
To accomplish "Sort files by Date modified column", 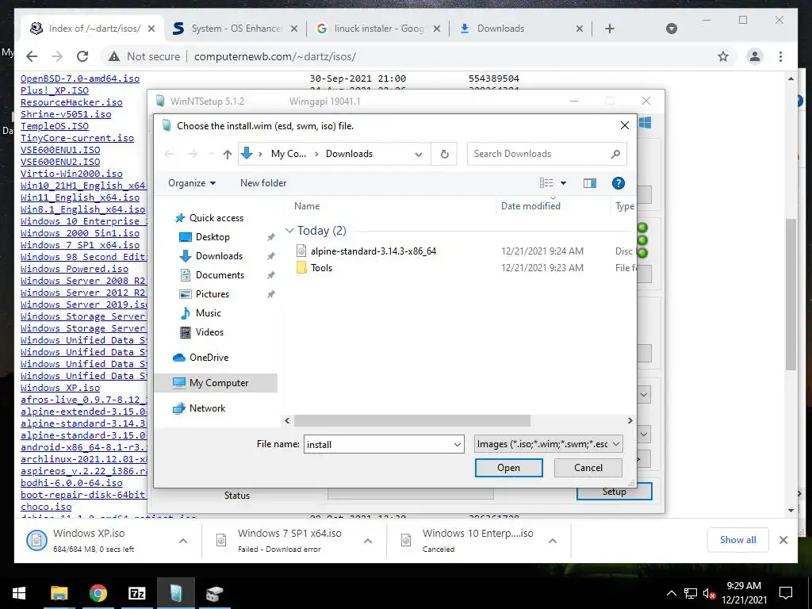I will 530,206.
